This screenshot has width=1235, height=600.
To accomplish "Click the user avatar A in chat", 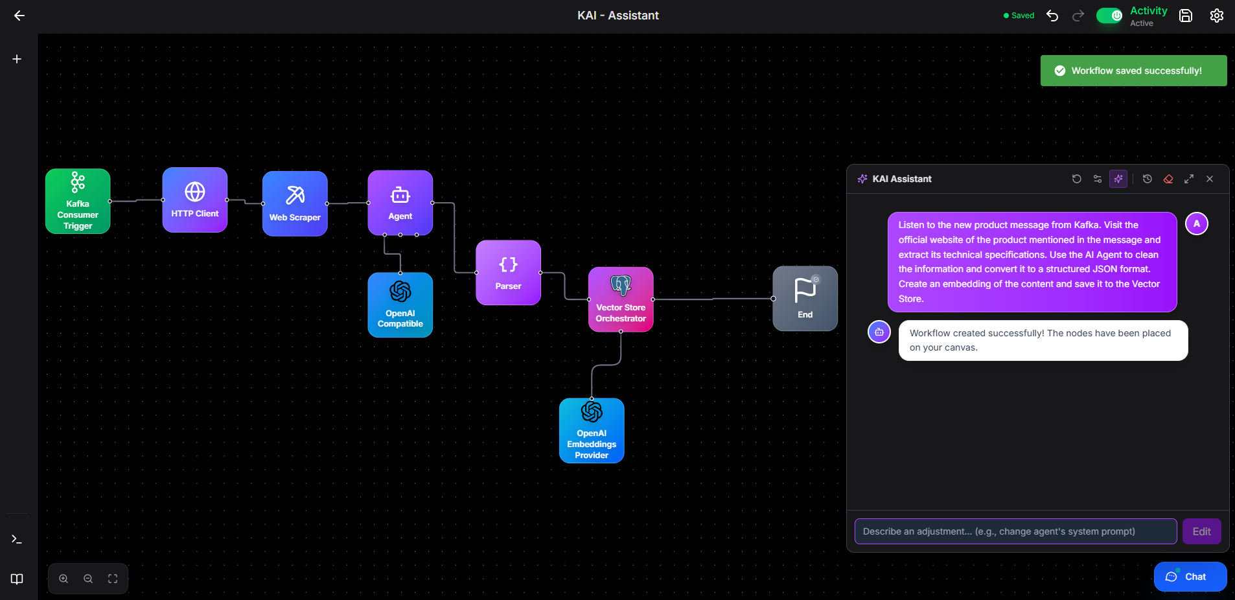I will click(1197, 224).
